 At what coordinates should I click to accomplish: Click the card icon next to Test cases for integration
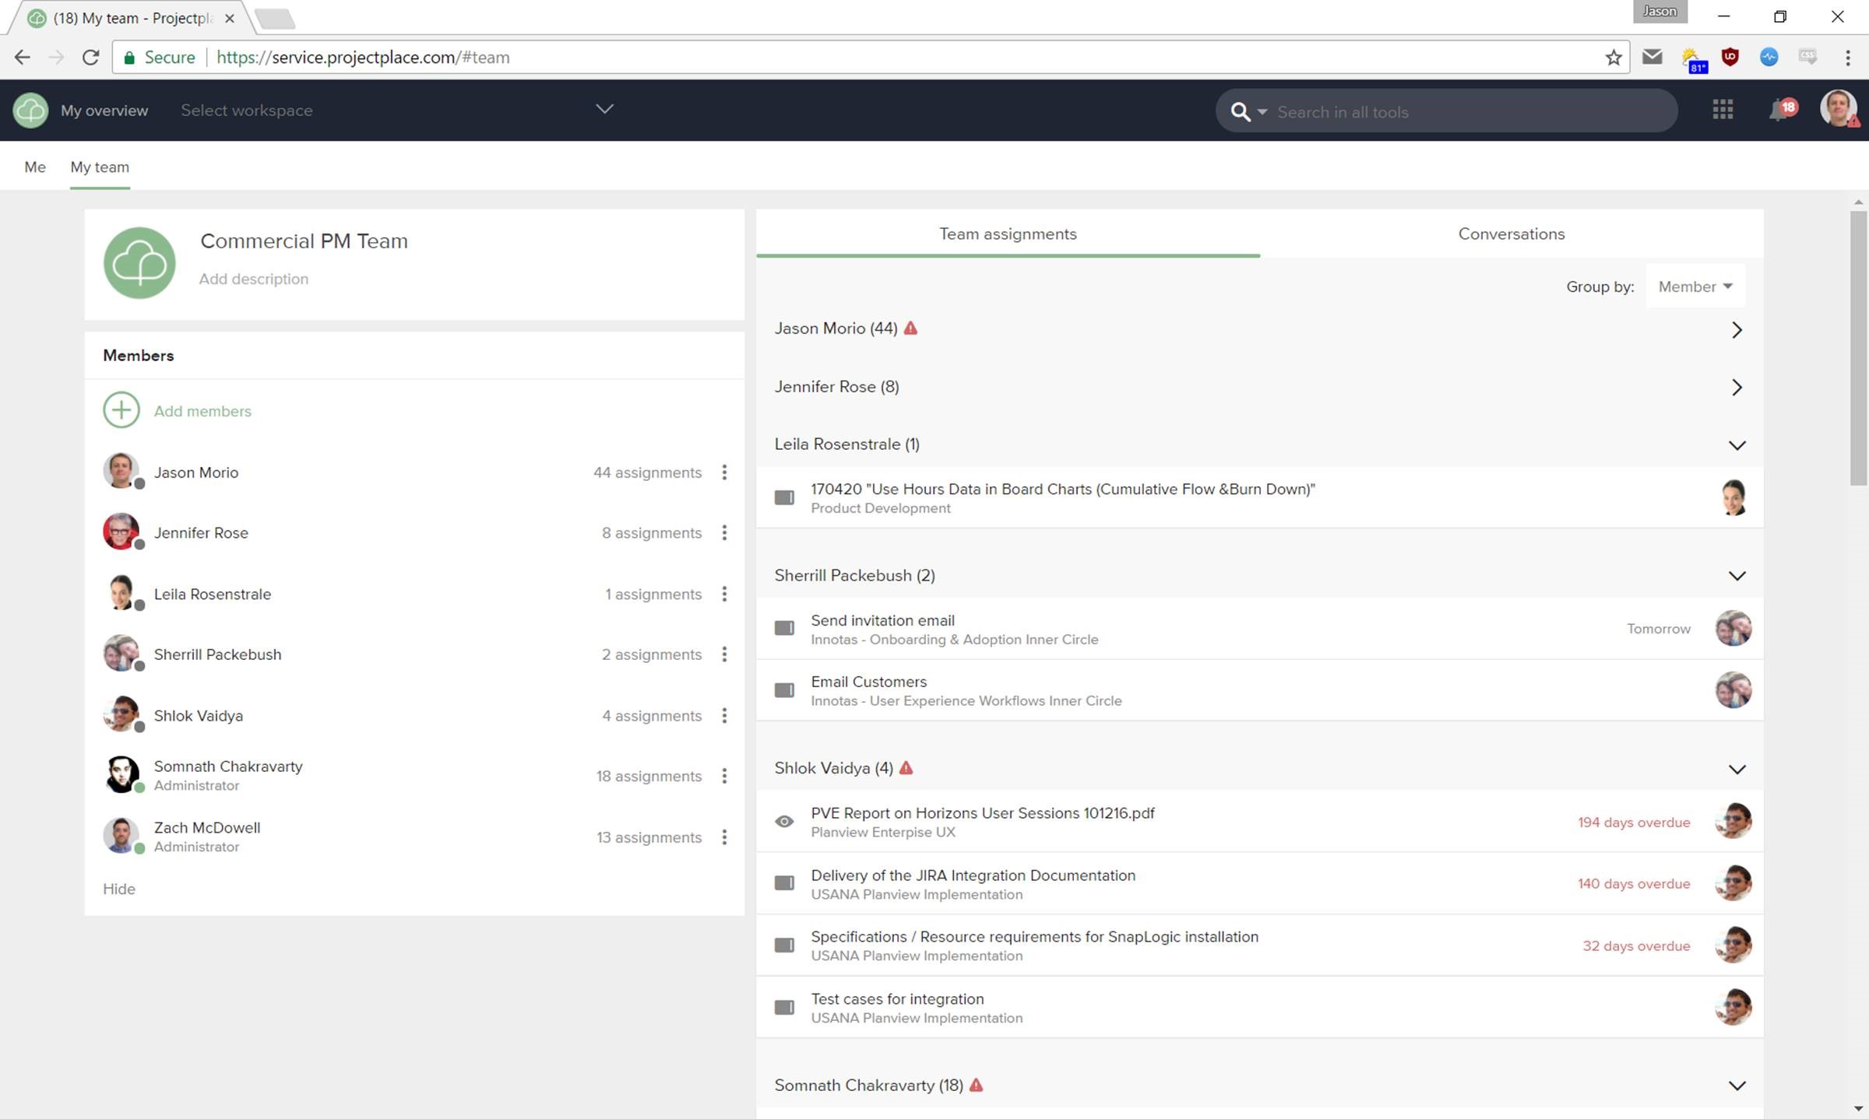[x=784, y=1007]
